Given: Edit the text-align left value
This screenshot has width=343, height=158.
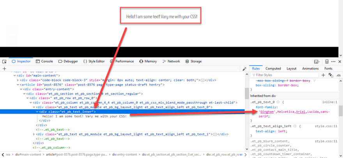Looking at the screenshot, I should pos(281,131).
